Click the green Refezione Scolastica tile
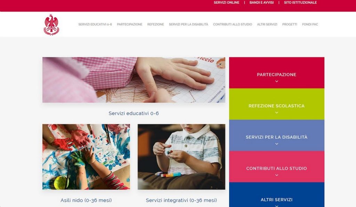 coord(276,104)
